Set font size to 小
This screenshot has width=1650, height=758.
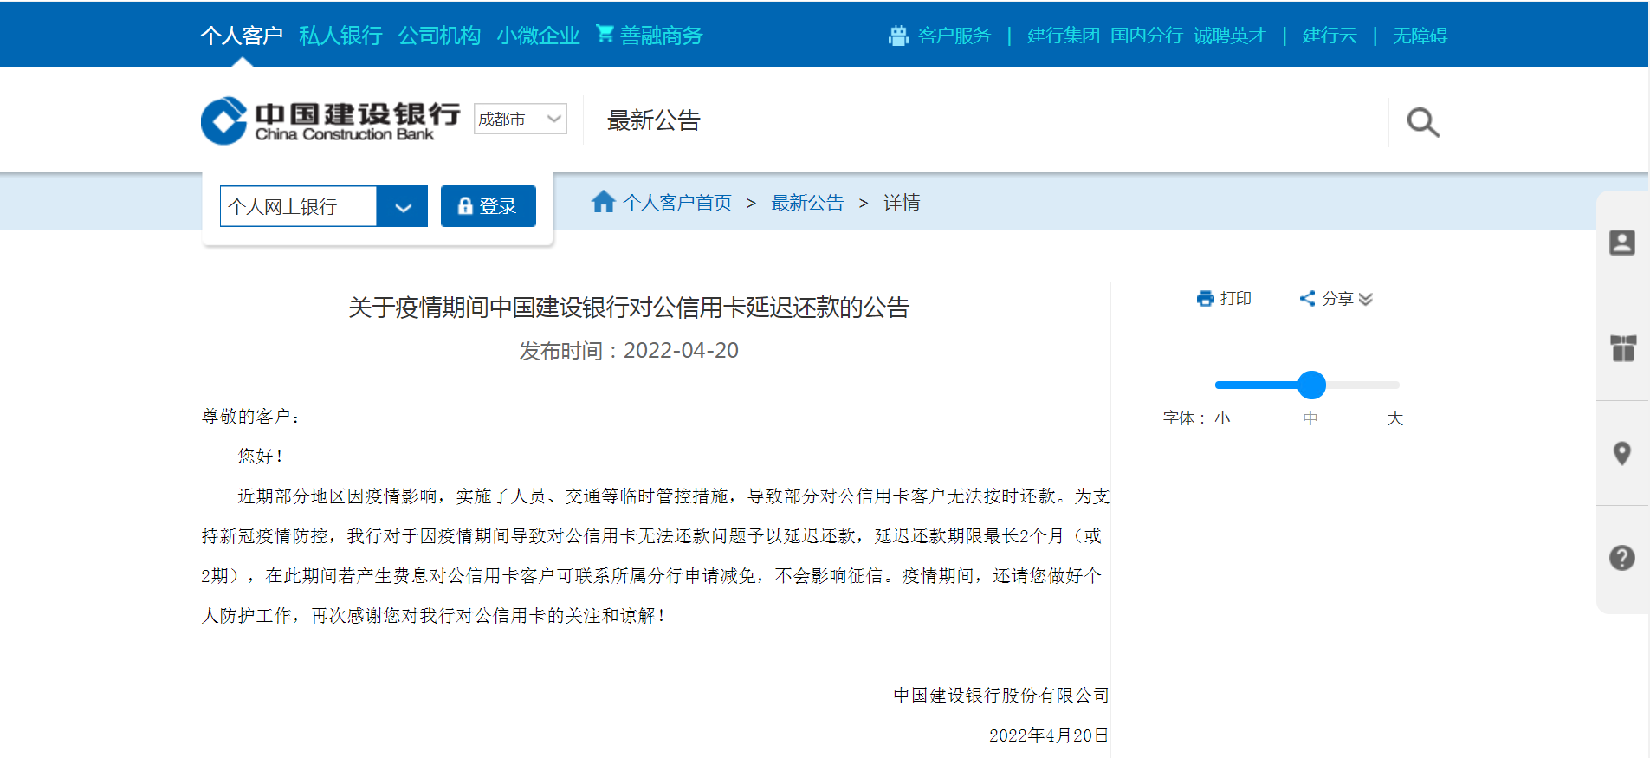[x=1222, y=418]
